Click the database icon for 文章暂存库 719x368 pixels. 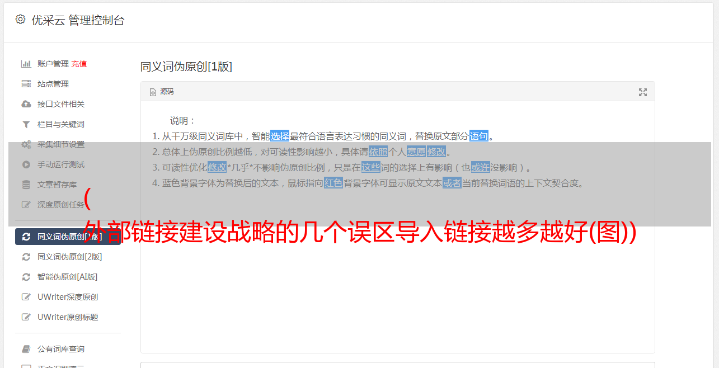click(26, 185)
